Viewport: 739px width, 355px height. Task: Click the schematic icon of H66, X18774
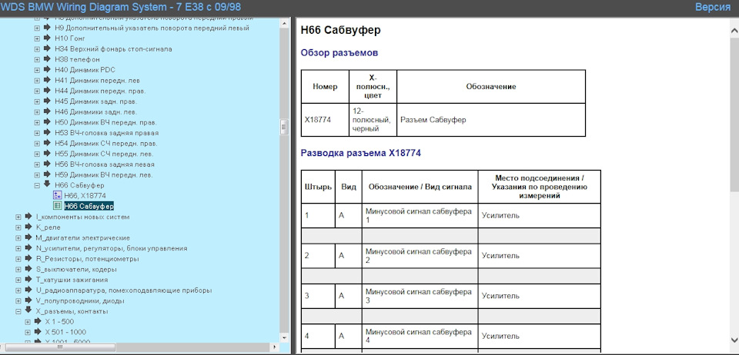(x=58, y=196)
